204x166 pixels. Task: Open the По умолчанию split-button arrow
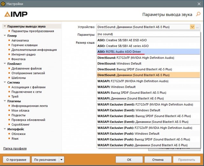(x=62, y=160)
